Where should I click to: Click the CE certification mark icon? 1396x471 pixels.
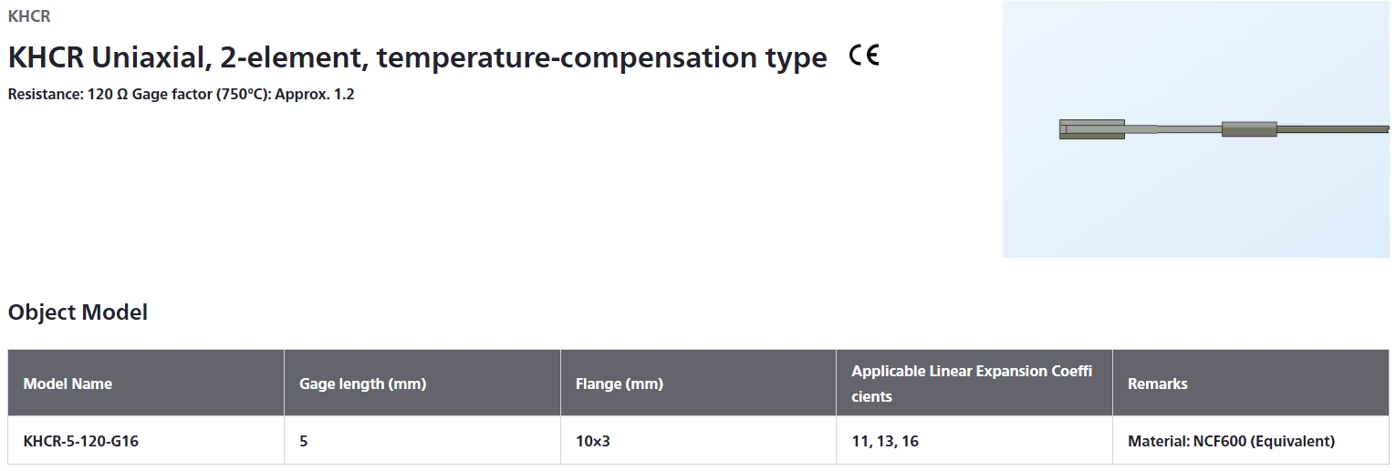(863, 56)
